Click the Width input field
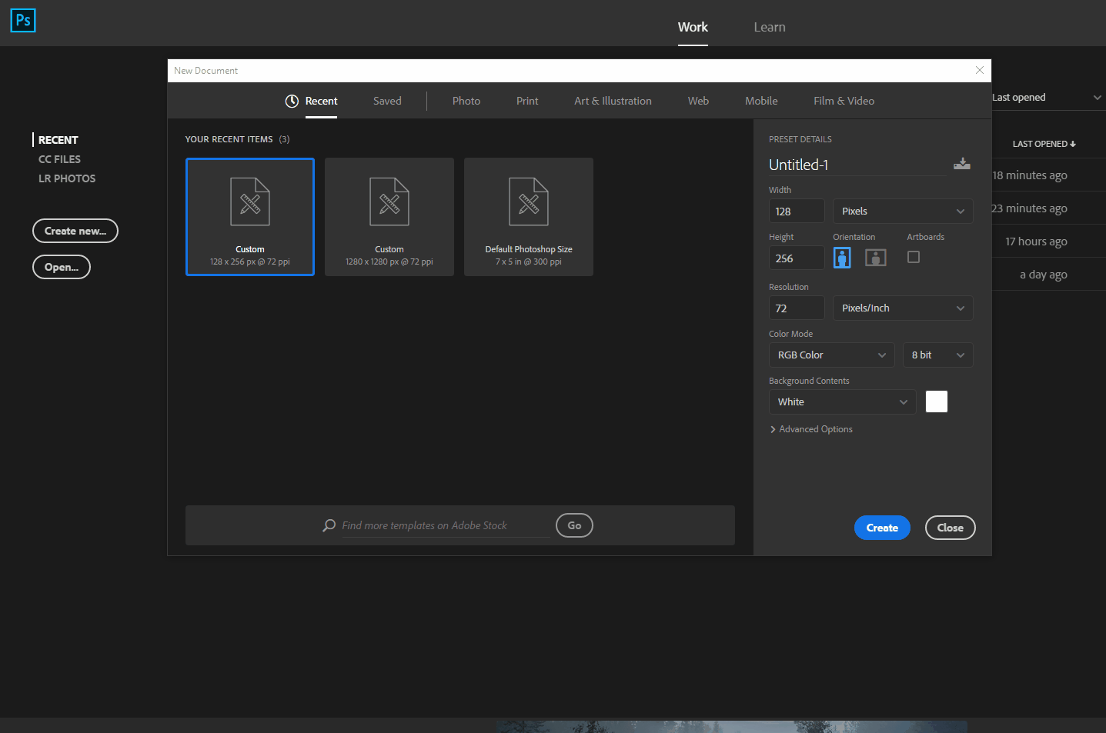 [797, 211]
